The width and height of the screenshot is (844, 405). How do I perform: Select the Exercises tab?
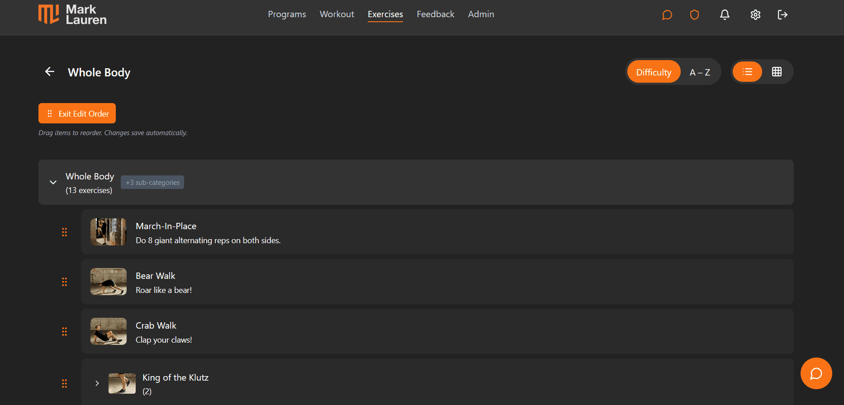click(x=385, y=14)
